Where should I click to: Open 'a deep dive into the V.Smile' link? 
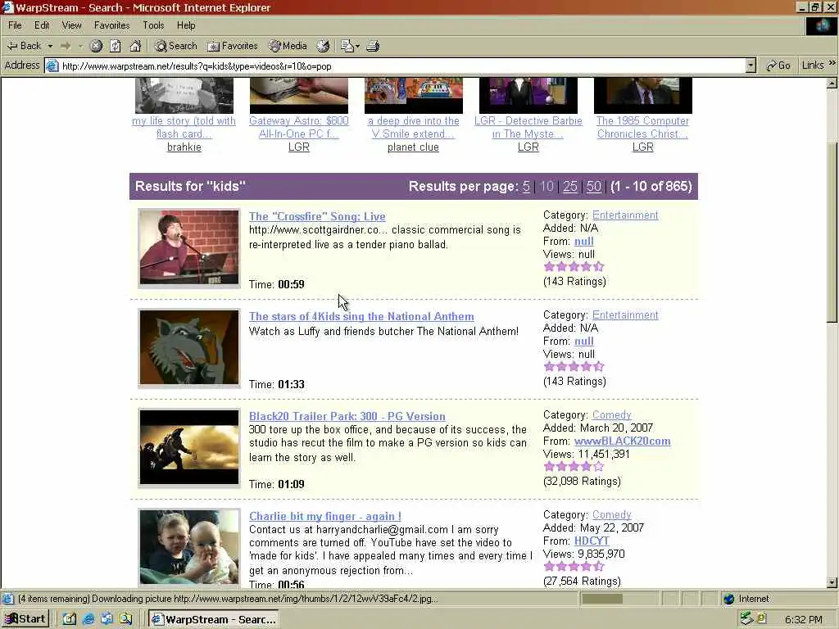click(413, 127)
